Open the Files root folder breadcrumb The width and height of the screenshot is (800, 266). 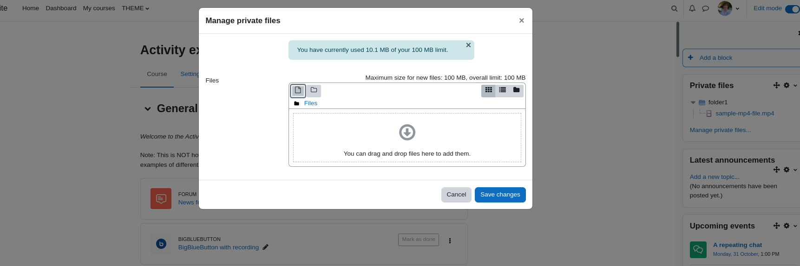tap(310, 103)
